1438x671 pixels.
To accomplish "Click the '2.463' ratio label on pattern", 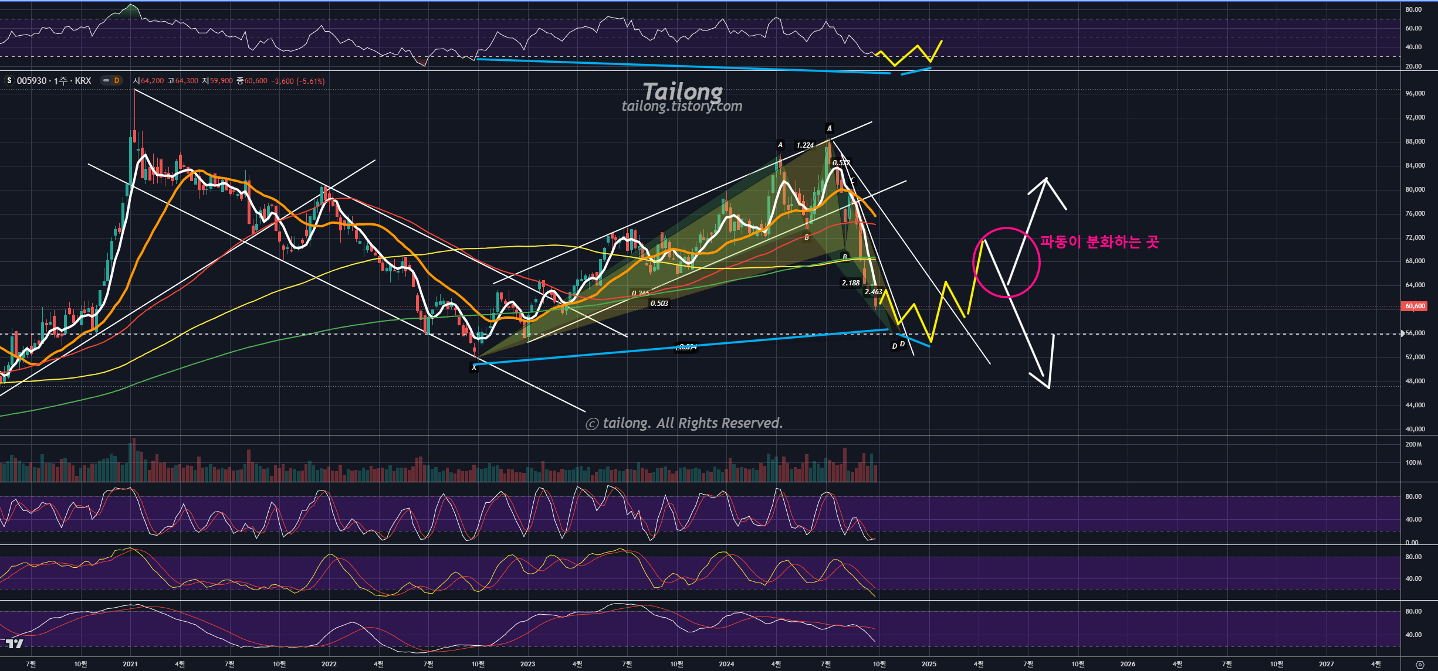I will pyautogui.click(x=873, y=291).
